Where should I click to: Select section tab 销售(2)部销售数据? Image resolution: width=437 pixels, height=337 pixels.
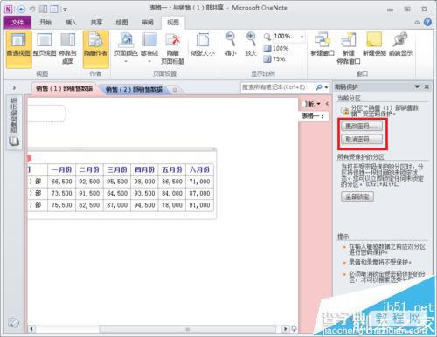pyautogui.click(x=134, y=89)
